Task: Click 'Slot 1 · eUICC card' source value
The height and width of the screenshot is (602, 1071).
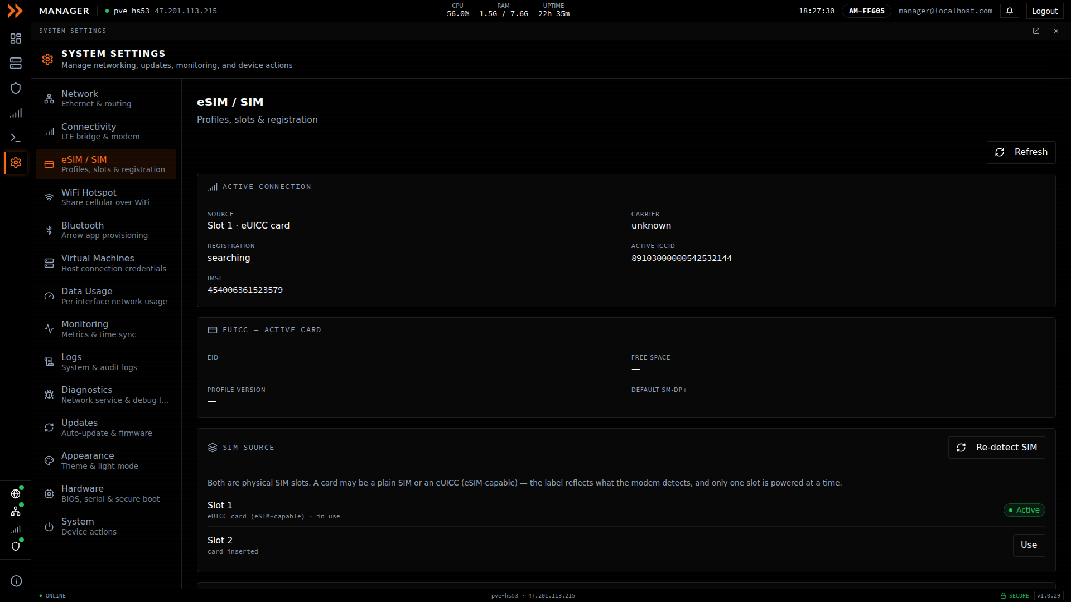Action: [x=248, y=226]
